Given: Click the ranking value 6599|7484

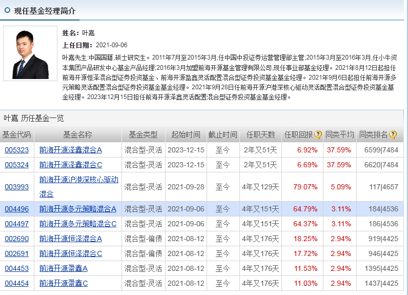Looking at the screenshot, I should pos(381,150).
